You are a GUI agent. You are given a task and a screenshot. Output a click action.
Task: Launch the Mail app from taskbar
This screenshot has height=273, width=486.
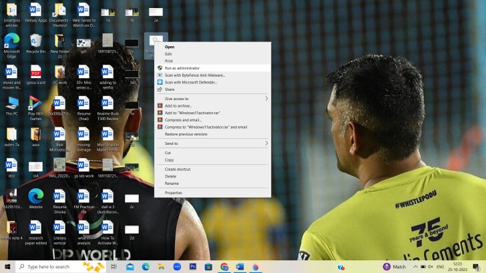point(130,266)
